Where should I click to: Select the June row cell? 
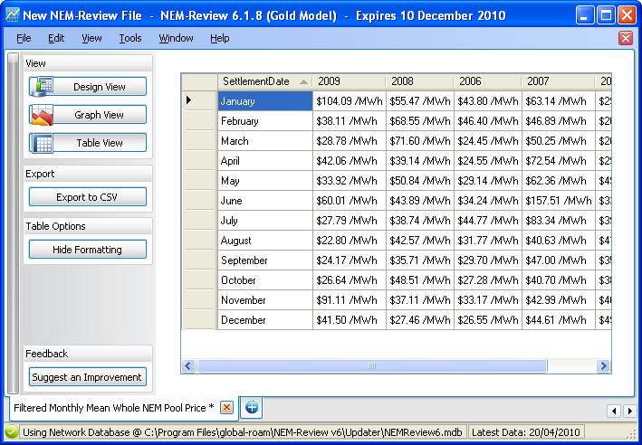[265, 201]
